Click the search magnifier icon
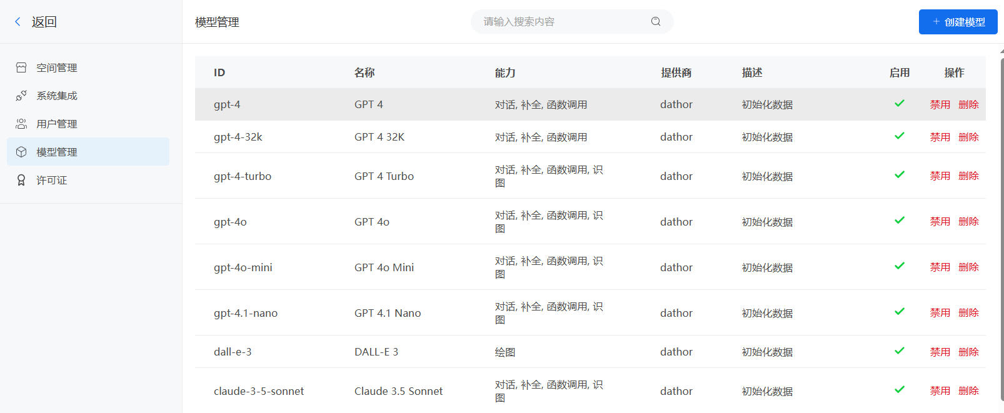This screenshot has width=1004, height=413. [x=656, y=21]
